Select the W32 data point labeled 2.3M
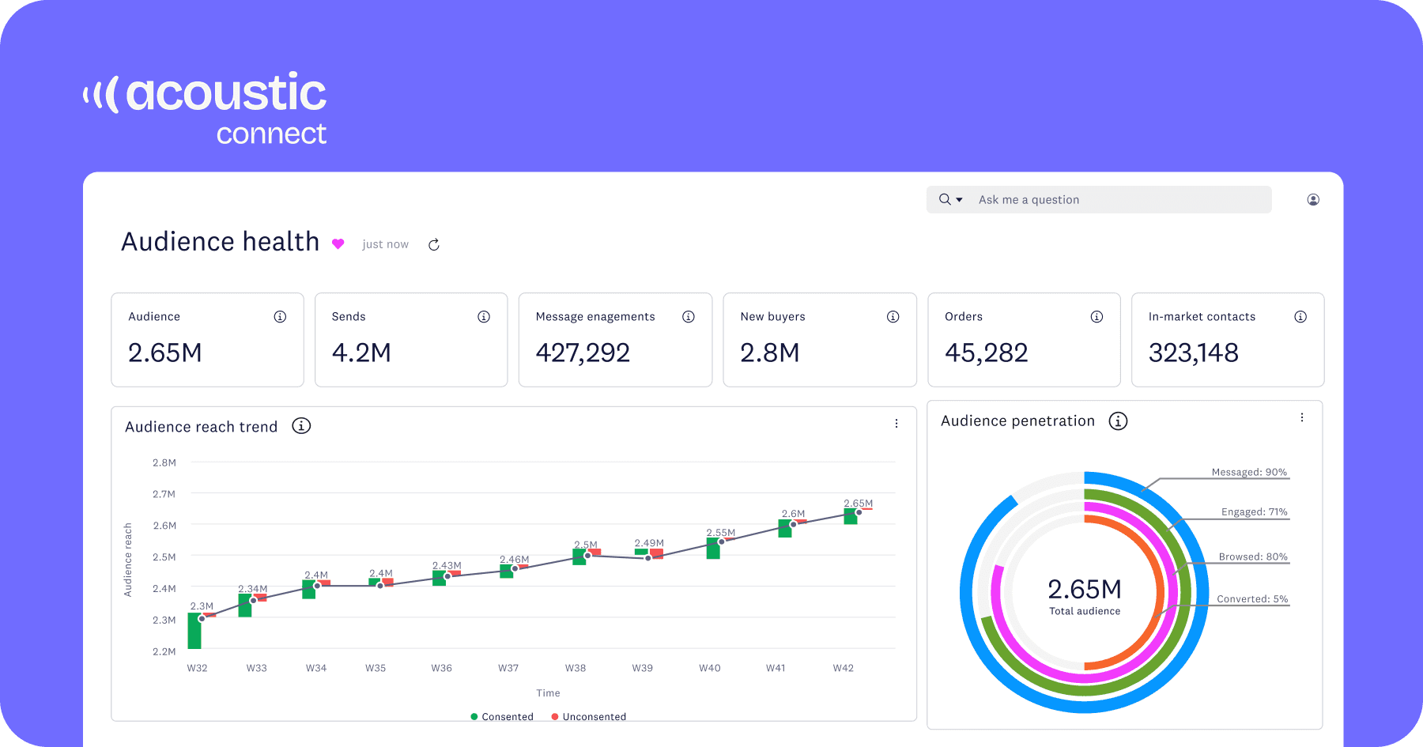Screen dimensions: 1423x747 tap(202, 618)
